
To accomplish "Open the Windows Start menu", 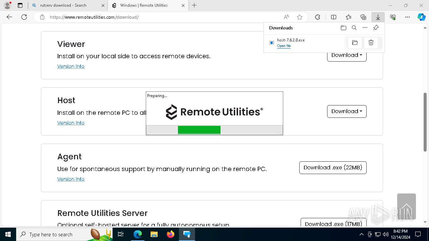I will 8,234.
